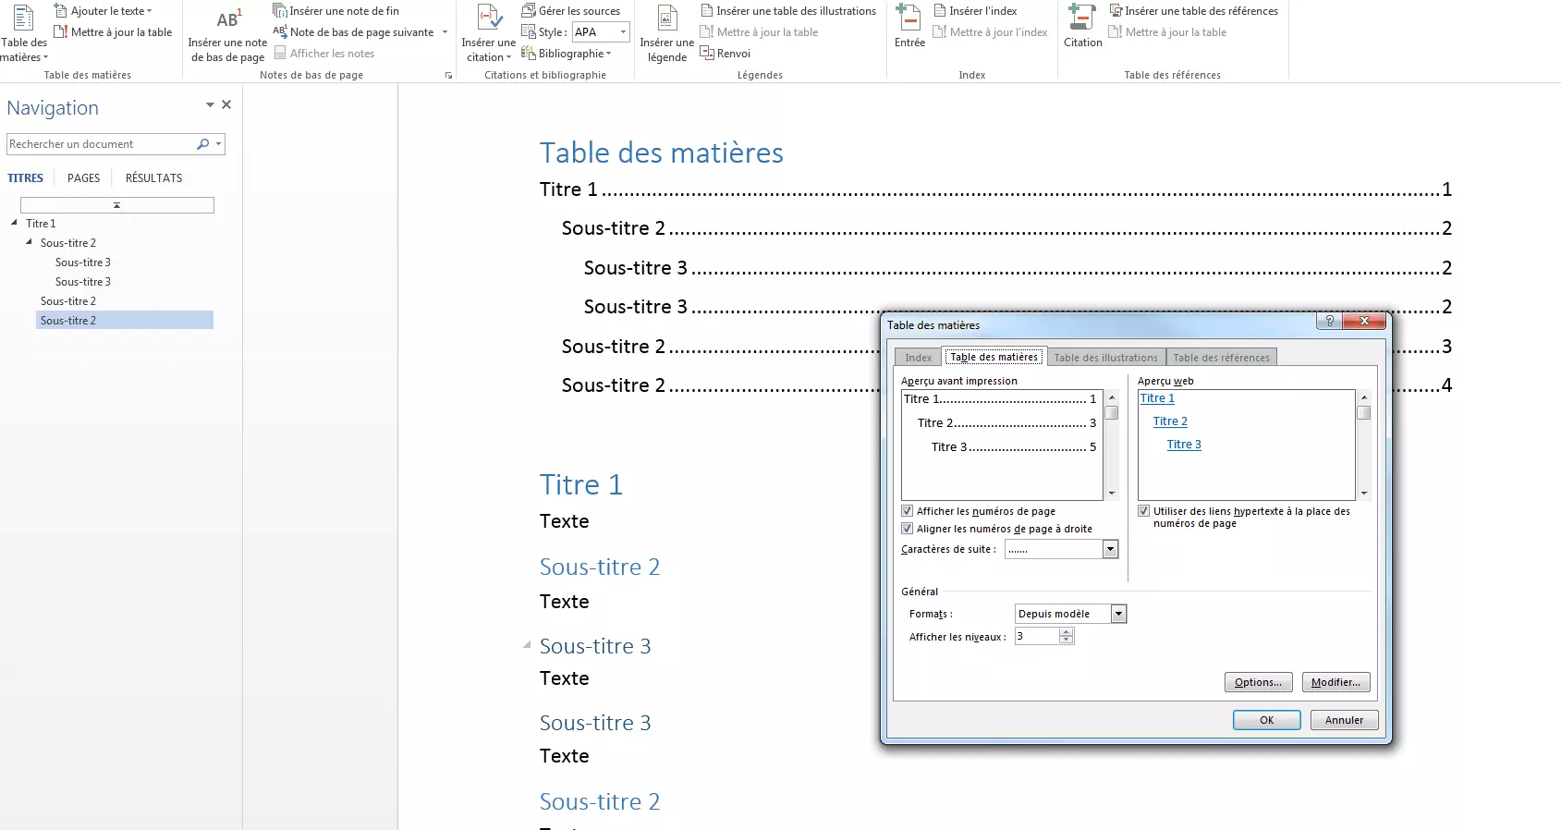The width and height of the screenshot is (1561, 830).
Task: Click Titre 2 link in Aperçu web
Action: (1170, 421)
